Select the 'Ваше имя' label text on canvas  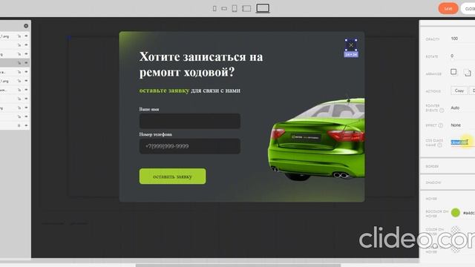[x=149, y=109]
